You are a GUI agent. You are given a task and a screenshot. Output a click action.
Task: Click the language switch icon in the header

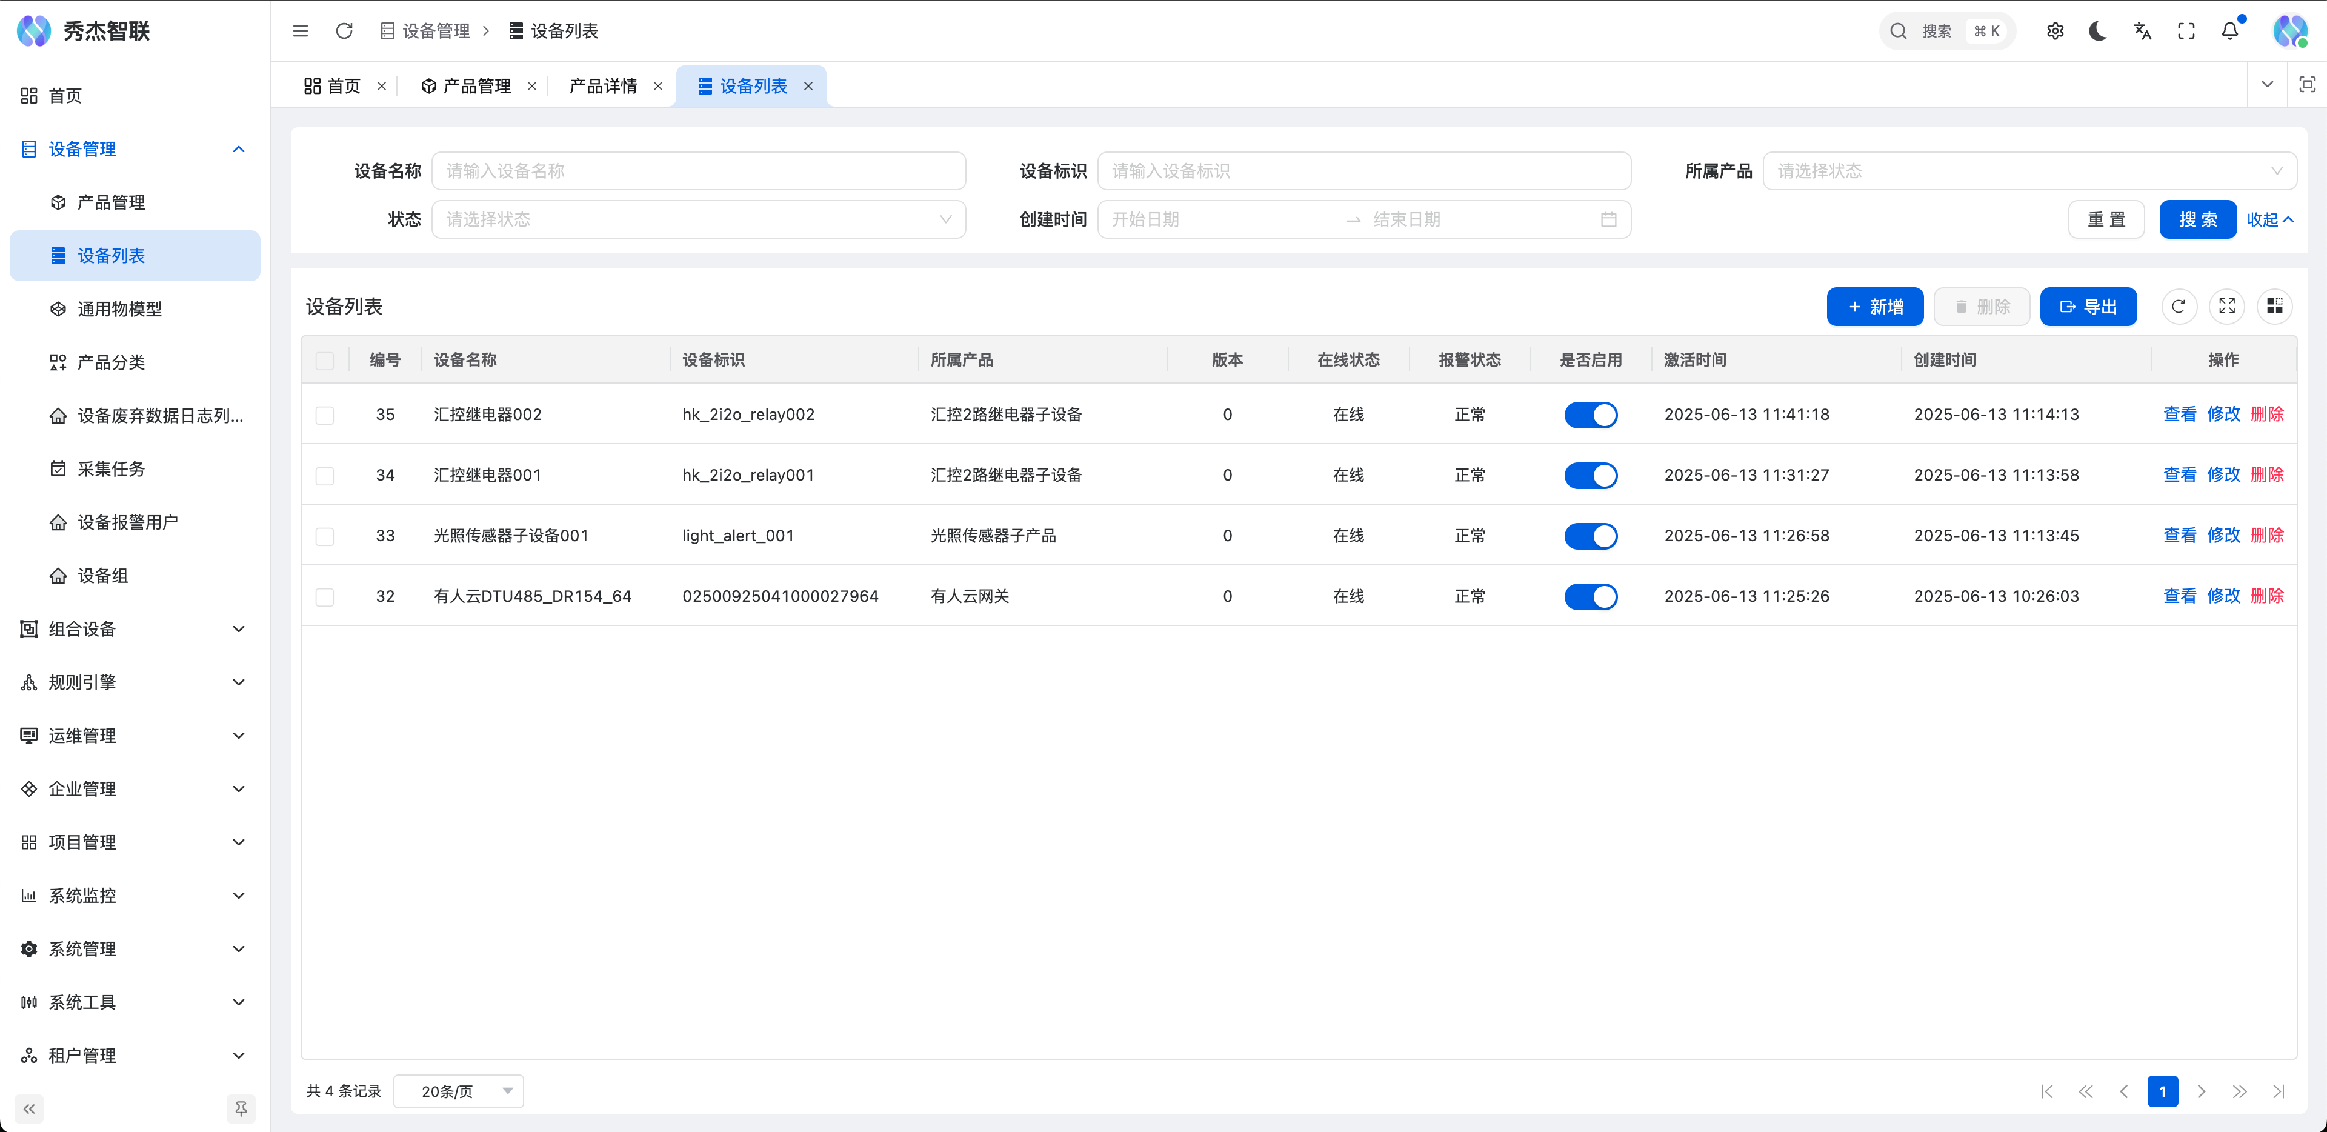pos(2142,30)
